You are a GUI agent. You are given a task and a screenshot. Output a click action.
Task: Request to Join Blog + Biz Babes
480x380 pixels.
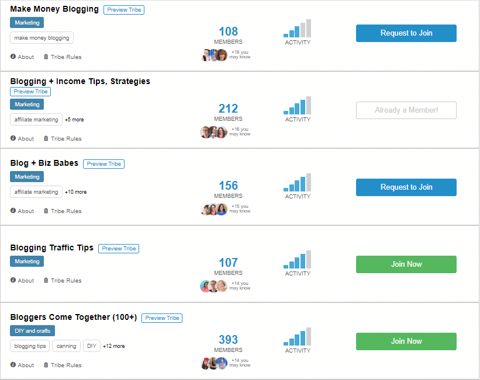coord(406,187)
